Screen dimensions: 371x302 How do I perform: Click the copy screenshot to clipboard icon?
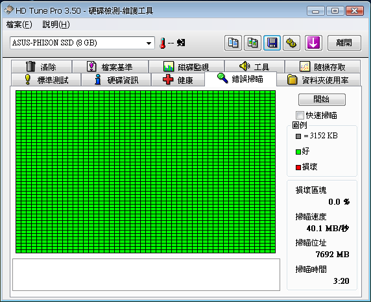click(x=253, y=43)
